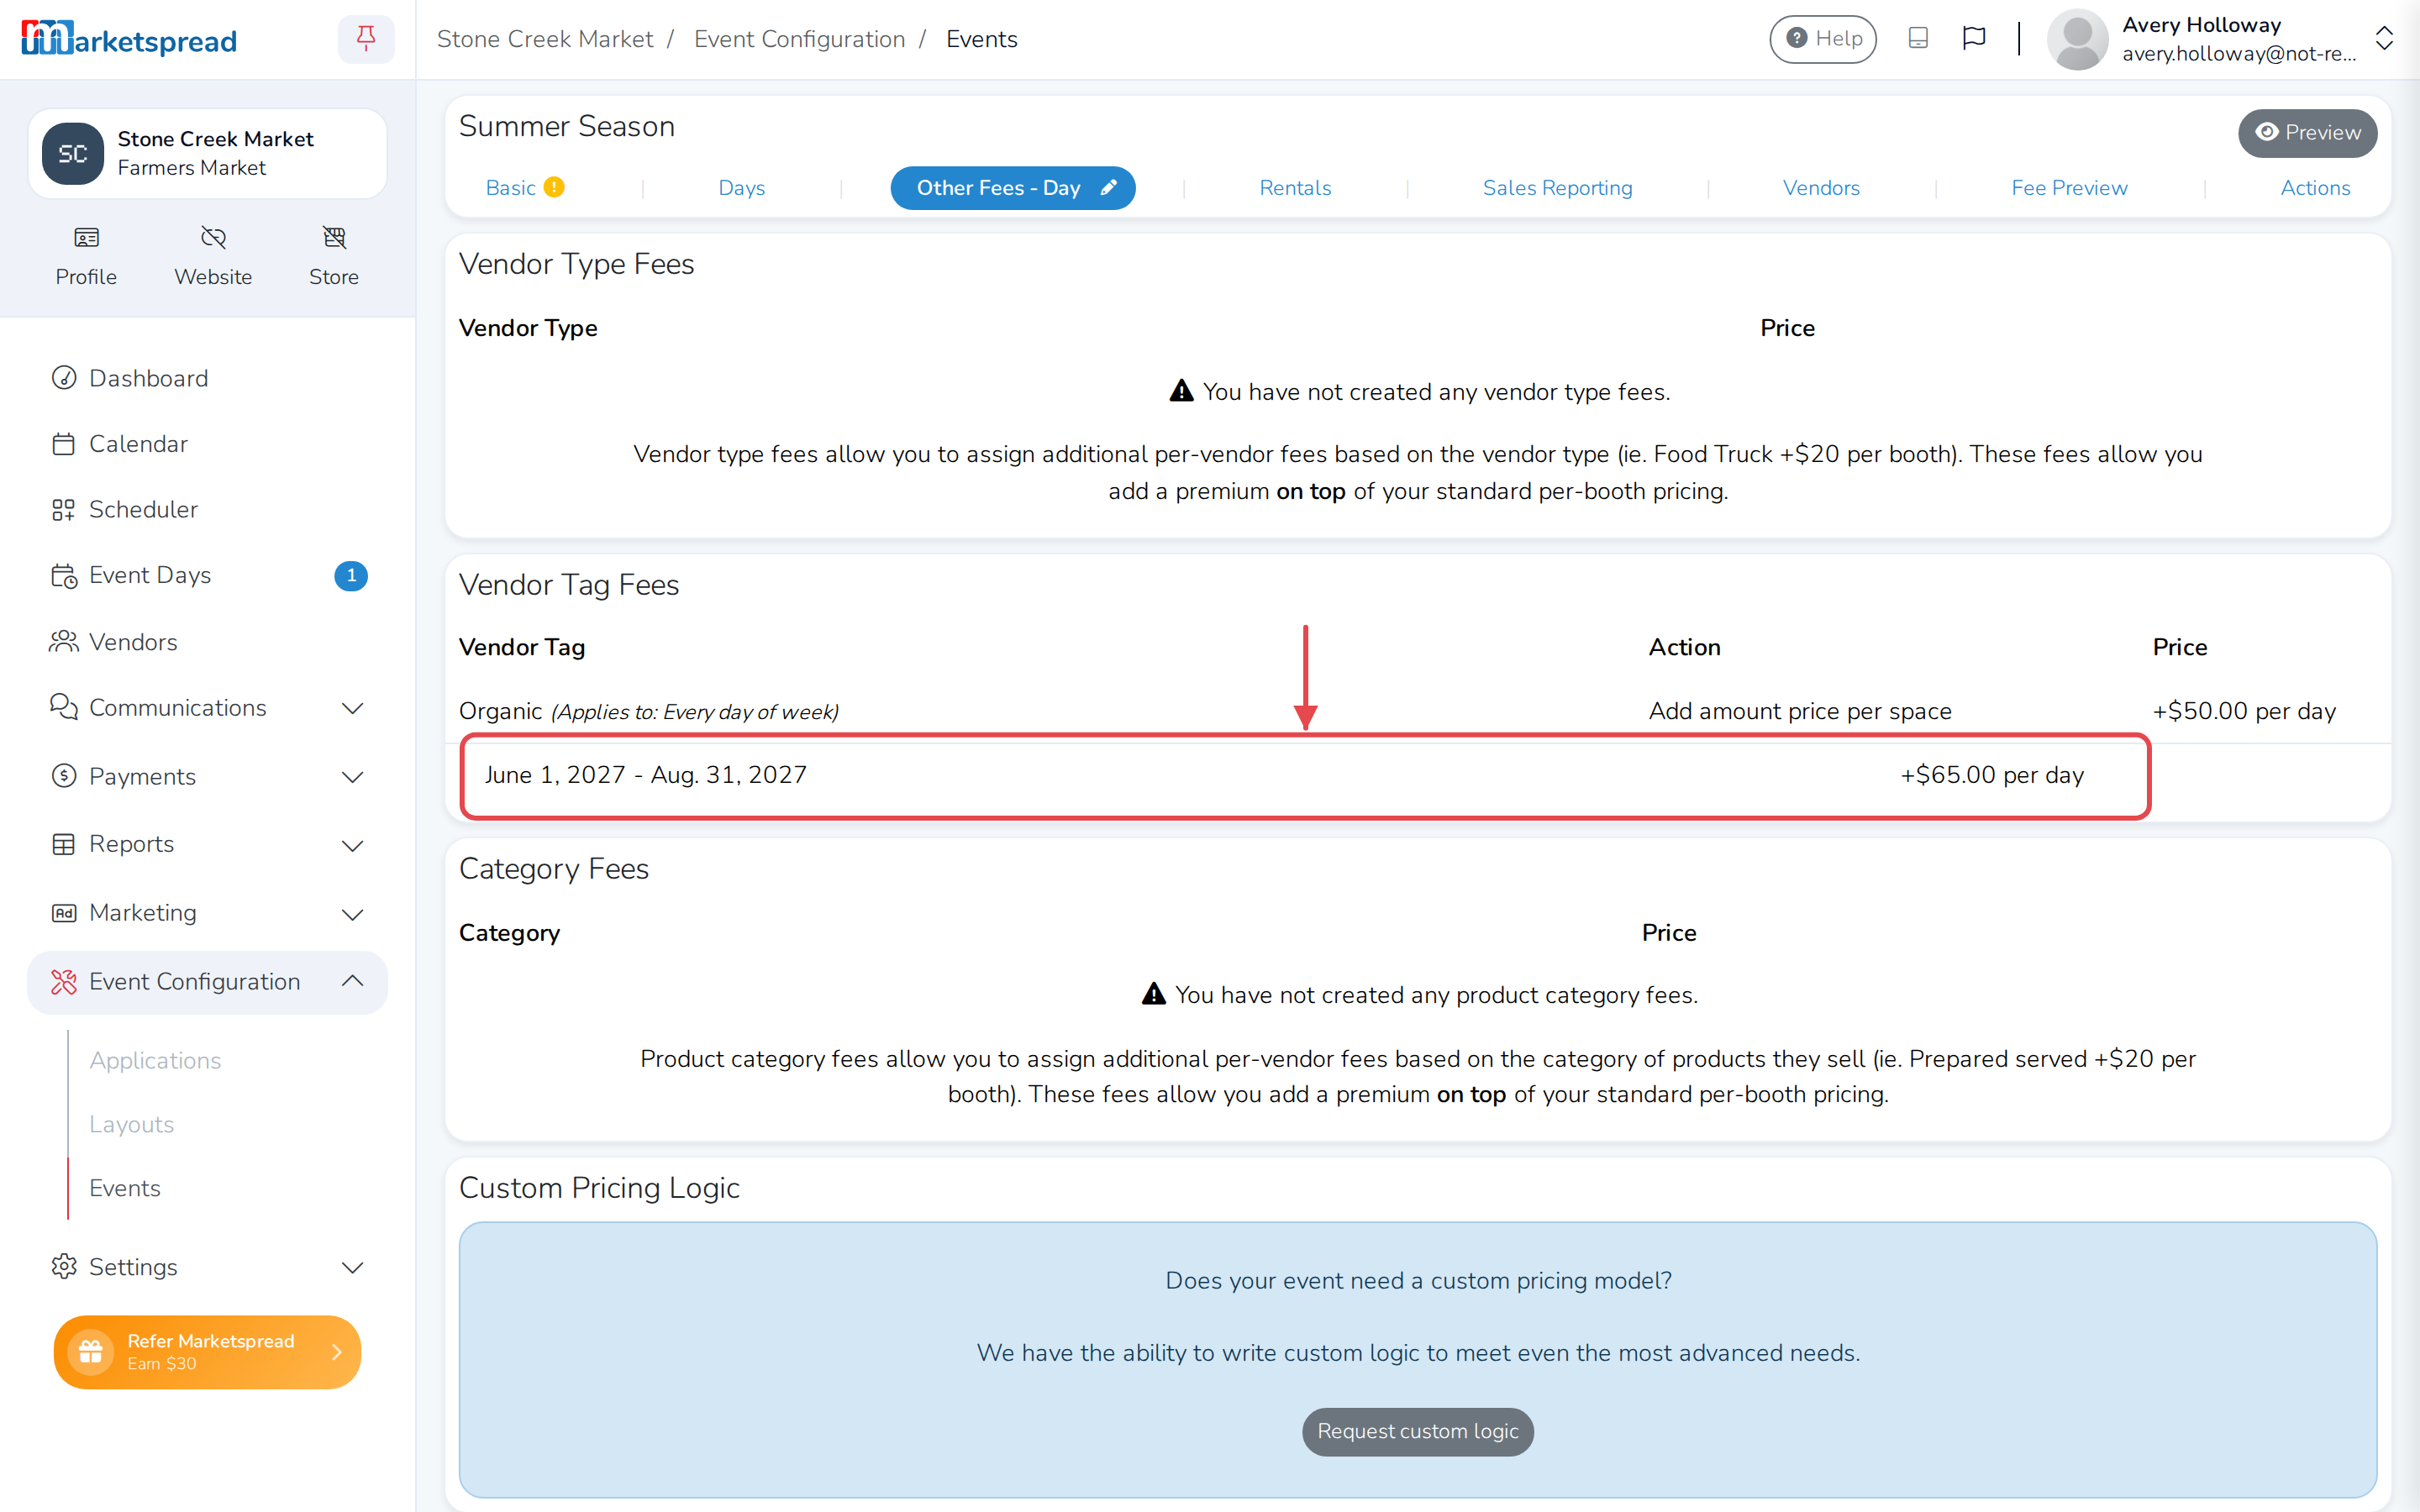Viewport: 2420px width, 1512px height.
Task: Click Stone Creek Market breadcrumb link
Action: (545, 39)
